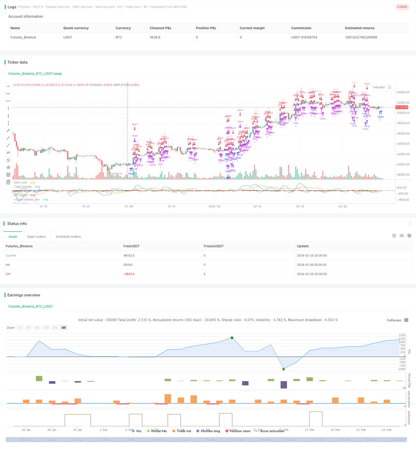Select the price line tool with number label
Screen dimensions: 416x449
click(x=8, y=153)
